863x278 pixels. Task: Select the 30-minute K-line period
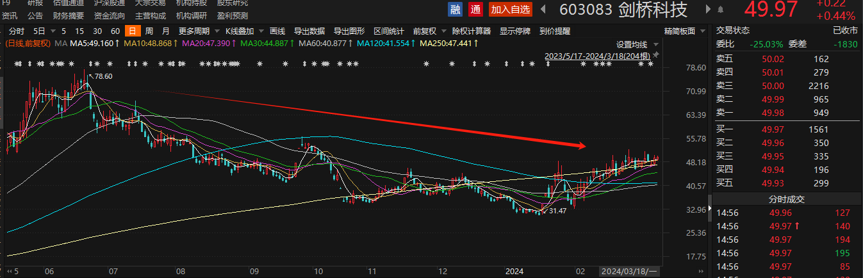pyautogui.click(x=97, y=31)
